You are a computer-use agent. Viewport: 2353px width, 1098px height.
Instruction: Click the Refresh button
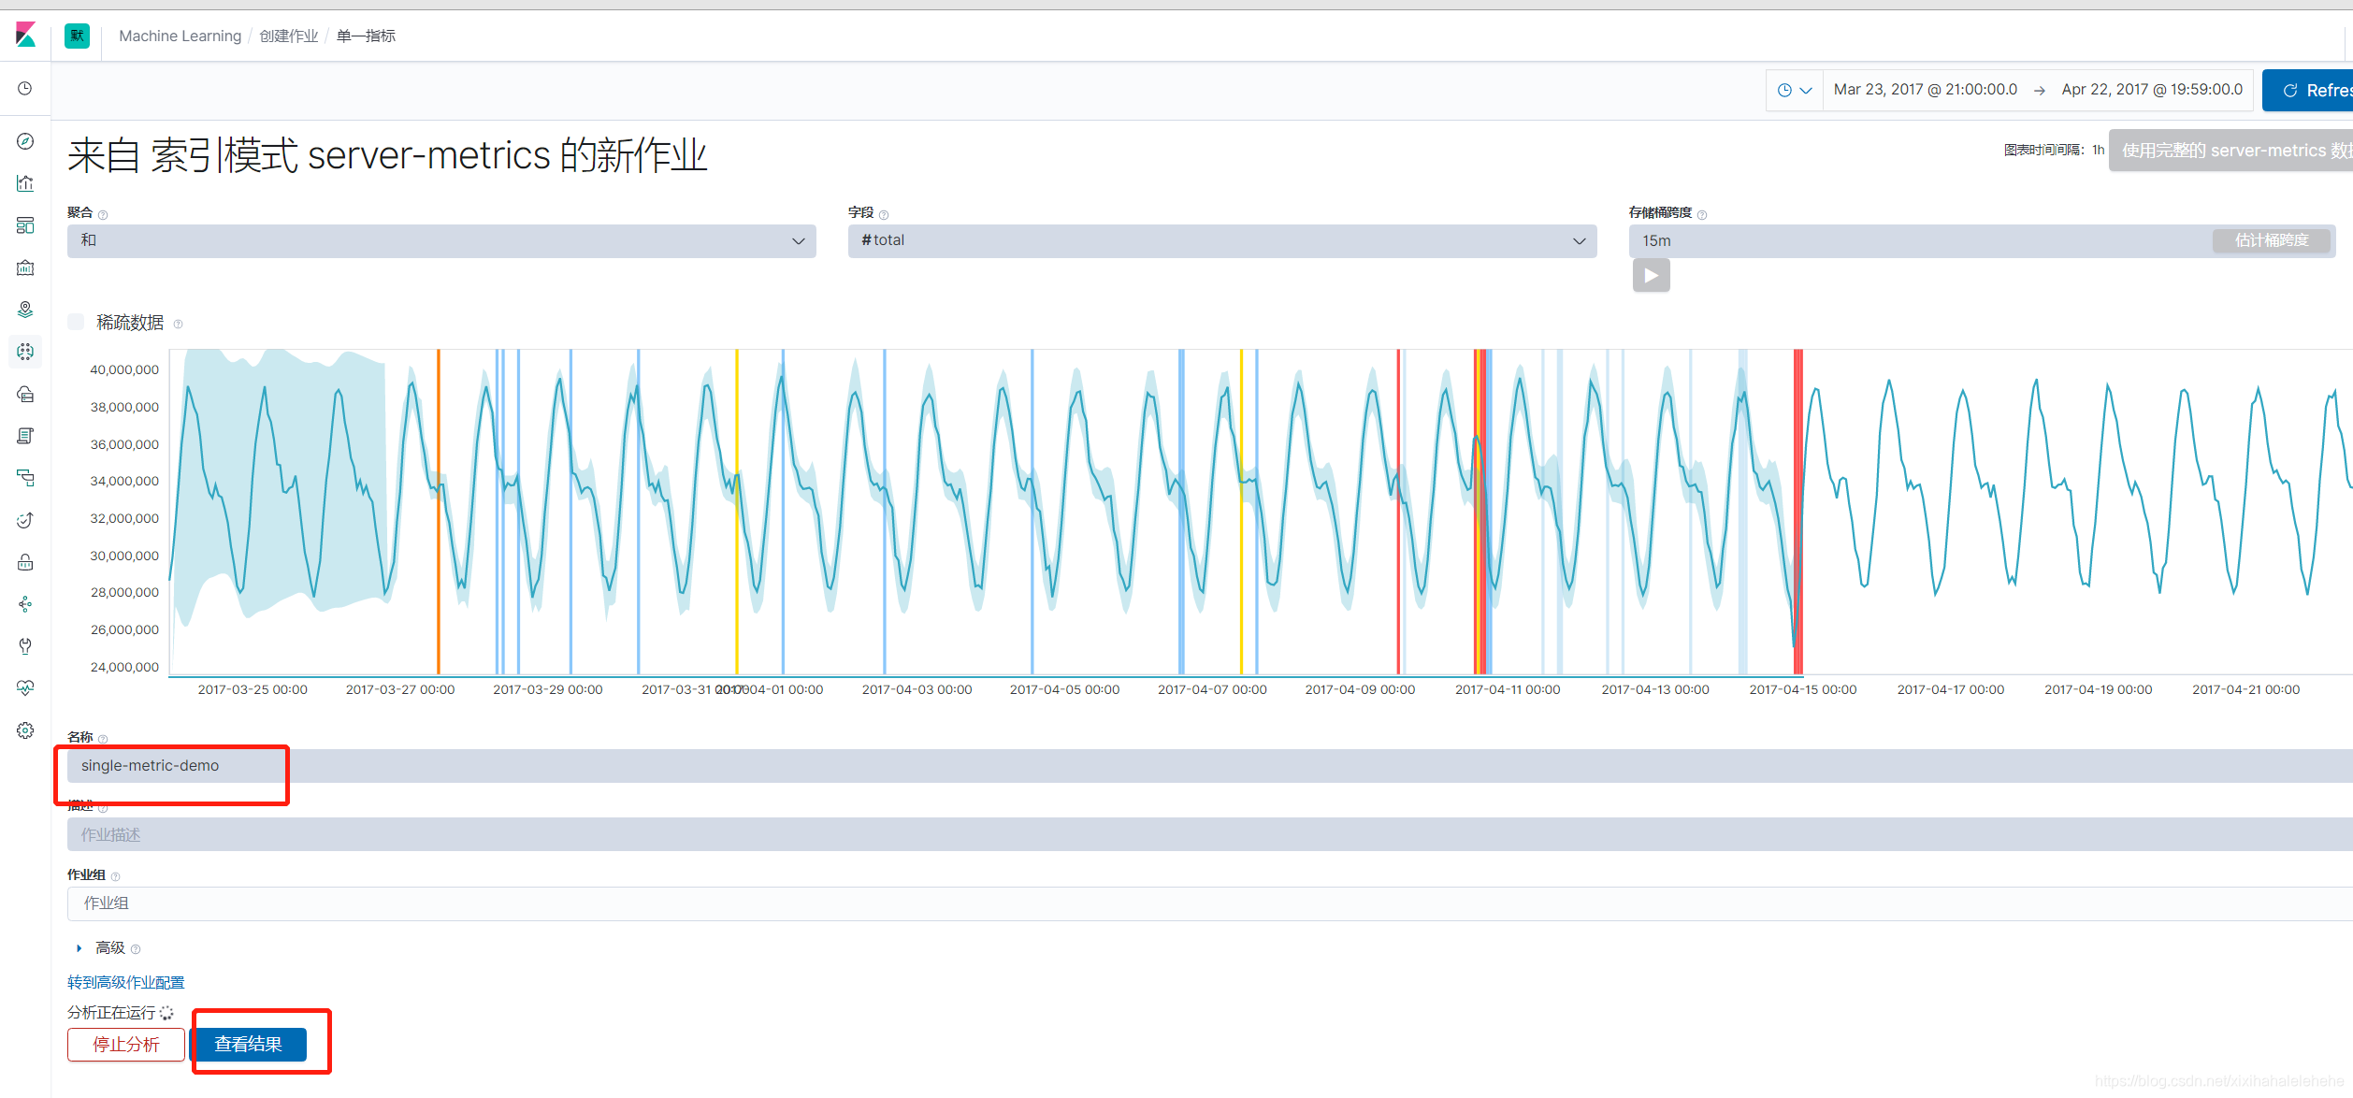[2307, 90]
